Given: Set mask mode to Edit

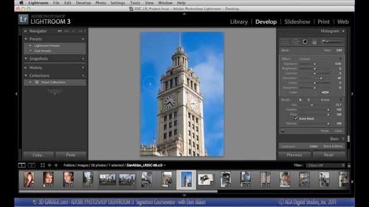Looking at the screenshot, I should pyautogui.click(x=339, y=50).
